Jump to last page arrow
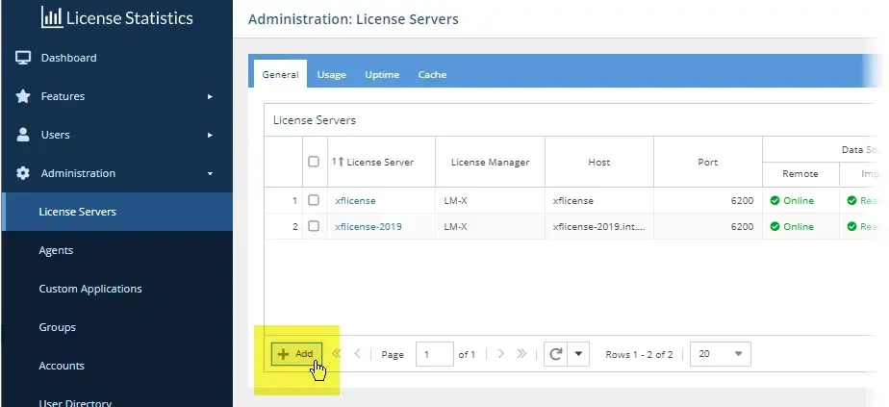Viewport: 889px width, 407px height. [521, 354]
